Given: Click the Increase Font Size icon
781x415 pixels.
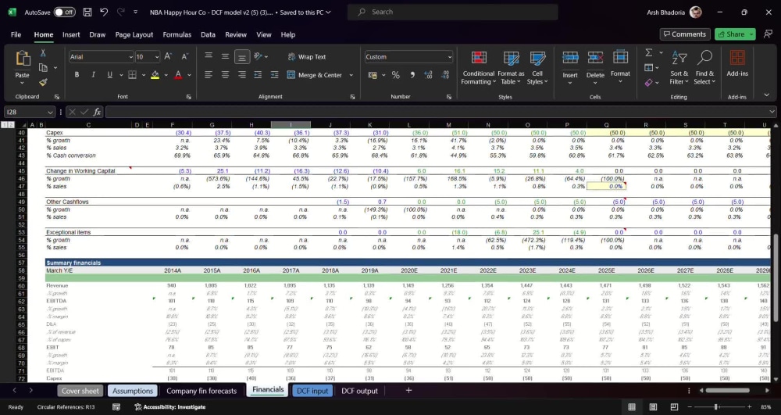Looking at the screenshot, I should click(168, 57).
